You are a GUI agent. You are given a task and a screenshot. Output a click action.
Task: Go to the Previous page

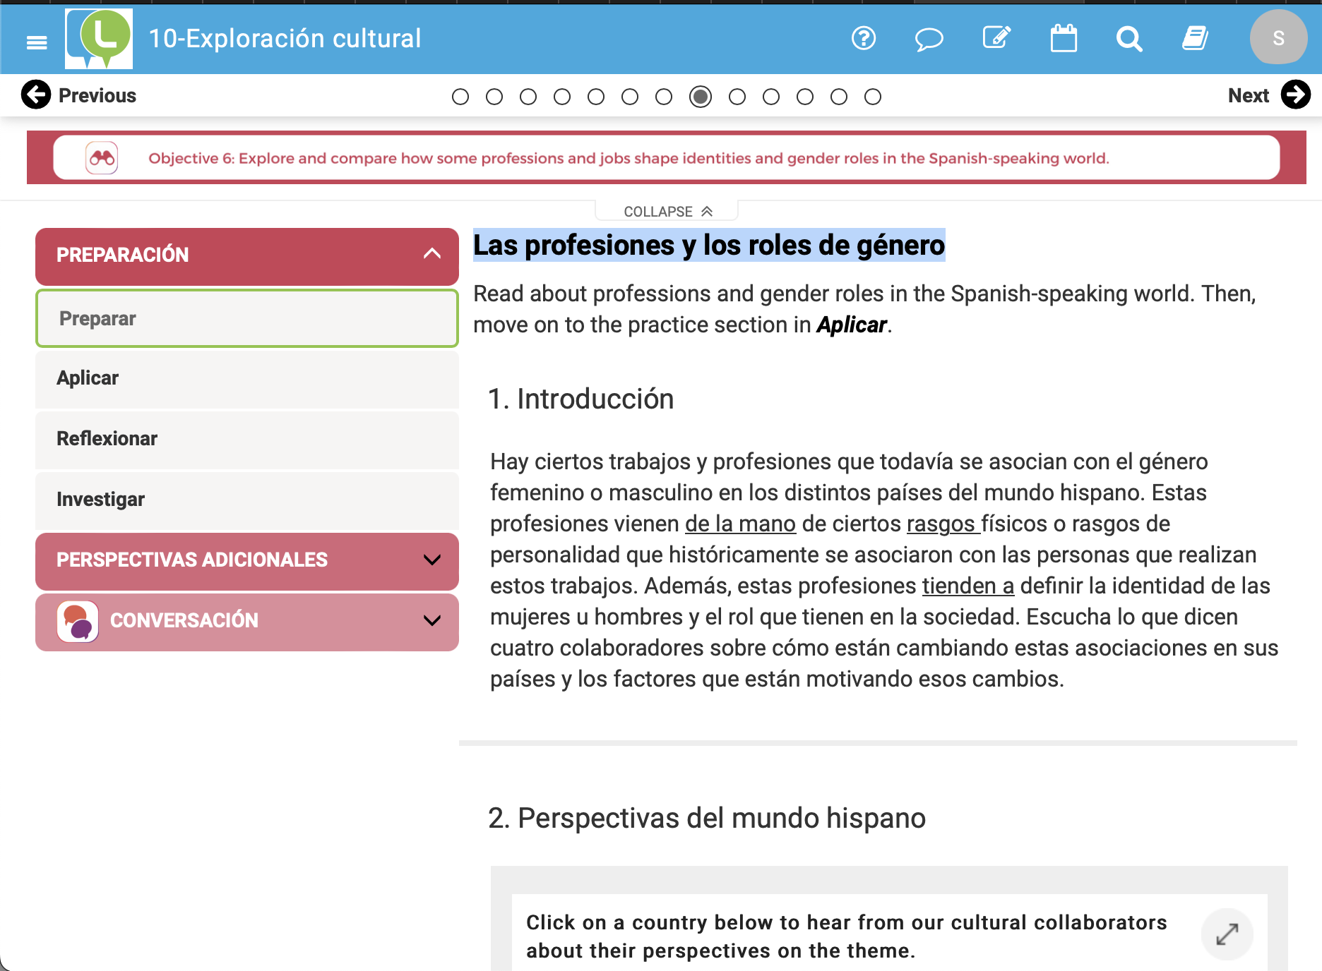[x=79, y=95]
